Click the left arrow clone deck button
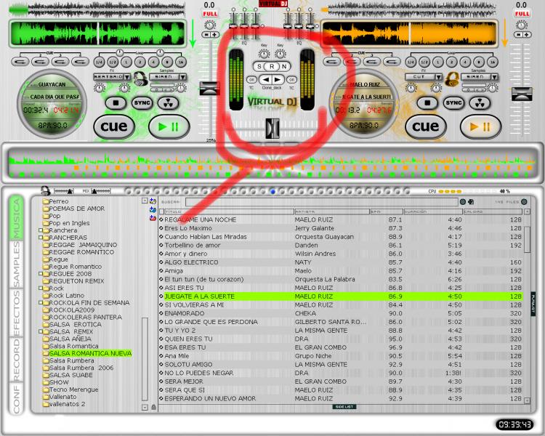 [265, 80]
